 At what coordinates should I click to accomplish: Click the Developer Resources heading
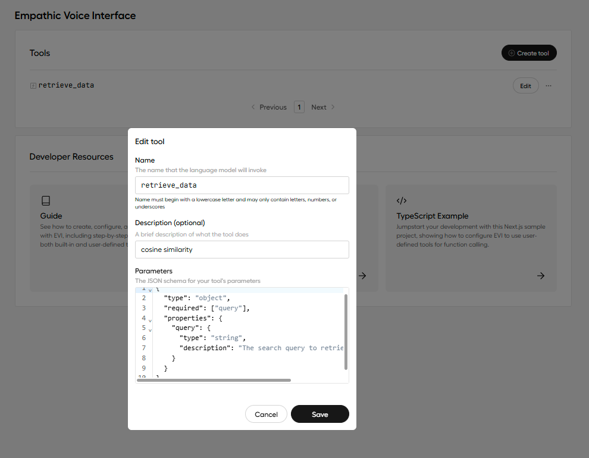coord(71,157)
